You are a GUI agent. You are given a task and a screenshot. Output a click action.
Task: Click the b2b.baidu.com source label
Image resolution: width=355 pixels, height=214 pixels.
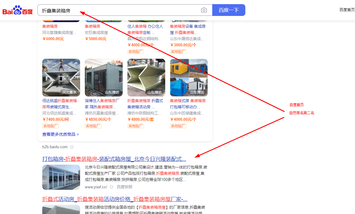coord(55,147)
